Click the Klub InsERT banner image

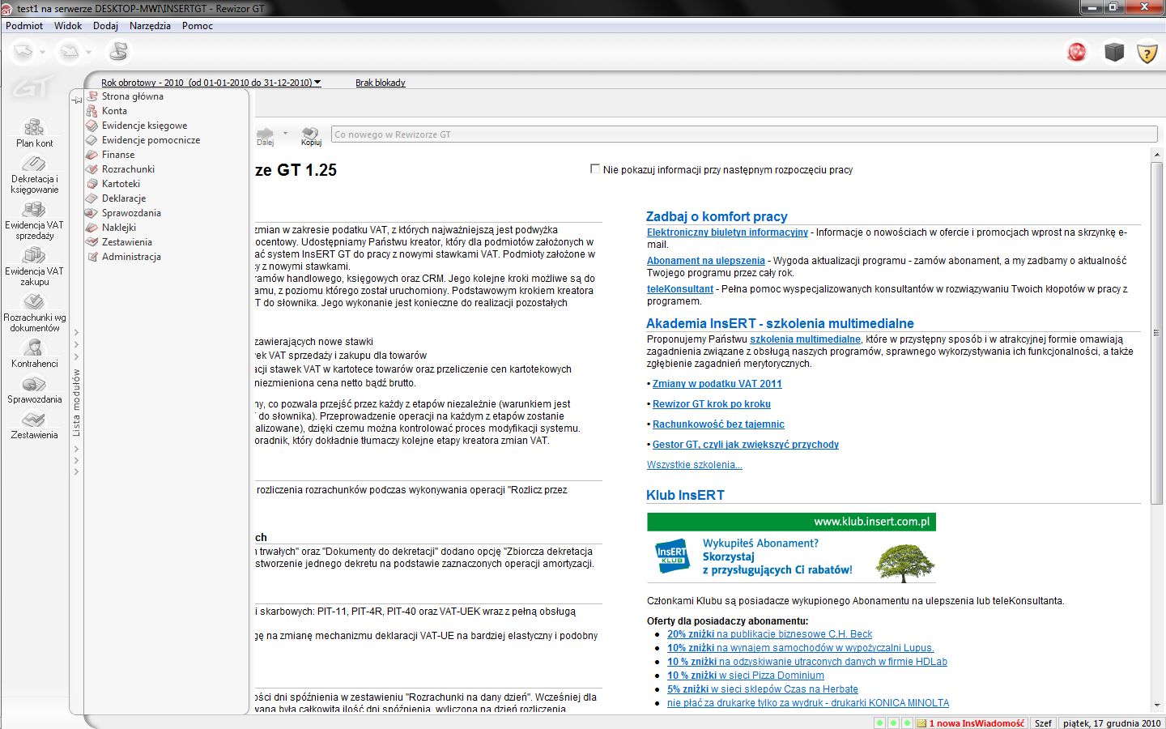coord(791,548)
